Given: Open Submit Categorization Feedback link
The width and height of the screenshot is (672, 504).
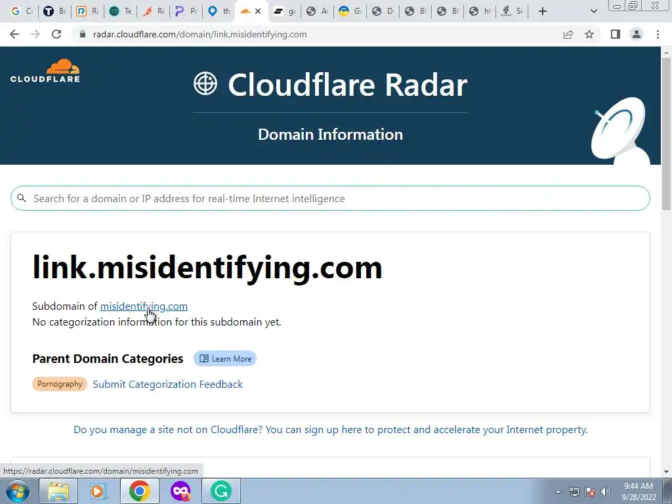Looking at the screenshot, I should point(167,384).
